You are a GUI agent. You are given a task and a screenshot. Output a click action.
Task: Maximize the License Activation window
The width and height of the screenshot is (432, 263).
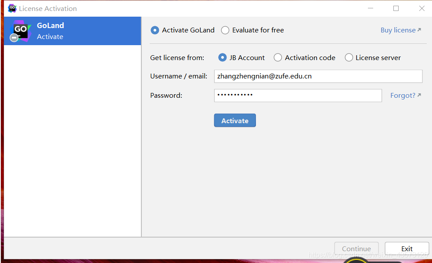[396, 8]
